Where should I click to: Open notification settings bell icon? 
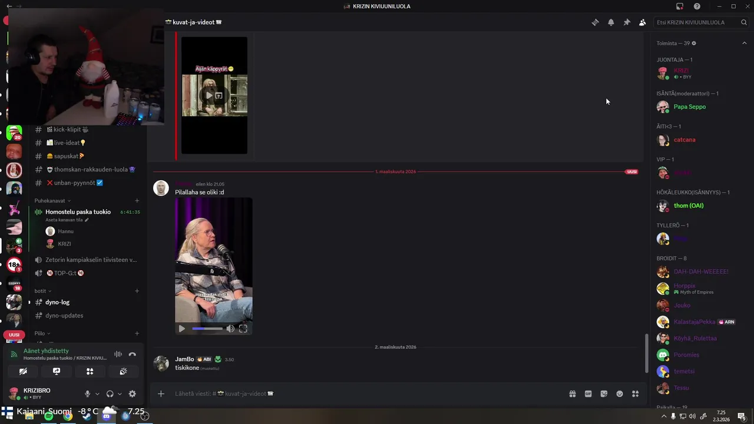(611, 22)
